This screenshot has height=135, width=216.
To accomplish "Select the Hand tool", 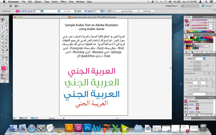I will (2, 63).
